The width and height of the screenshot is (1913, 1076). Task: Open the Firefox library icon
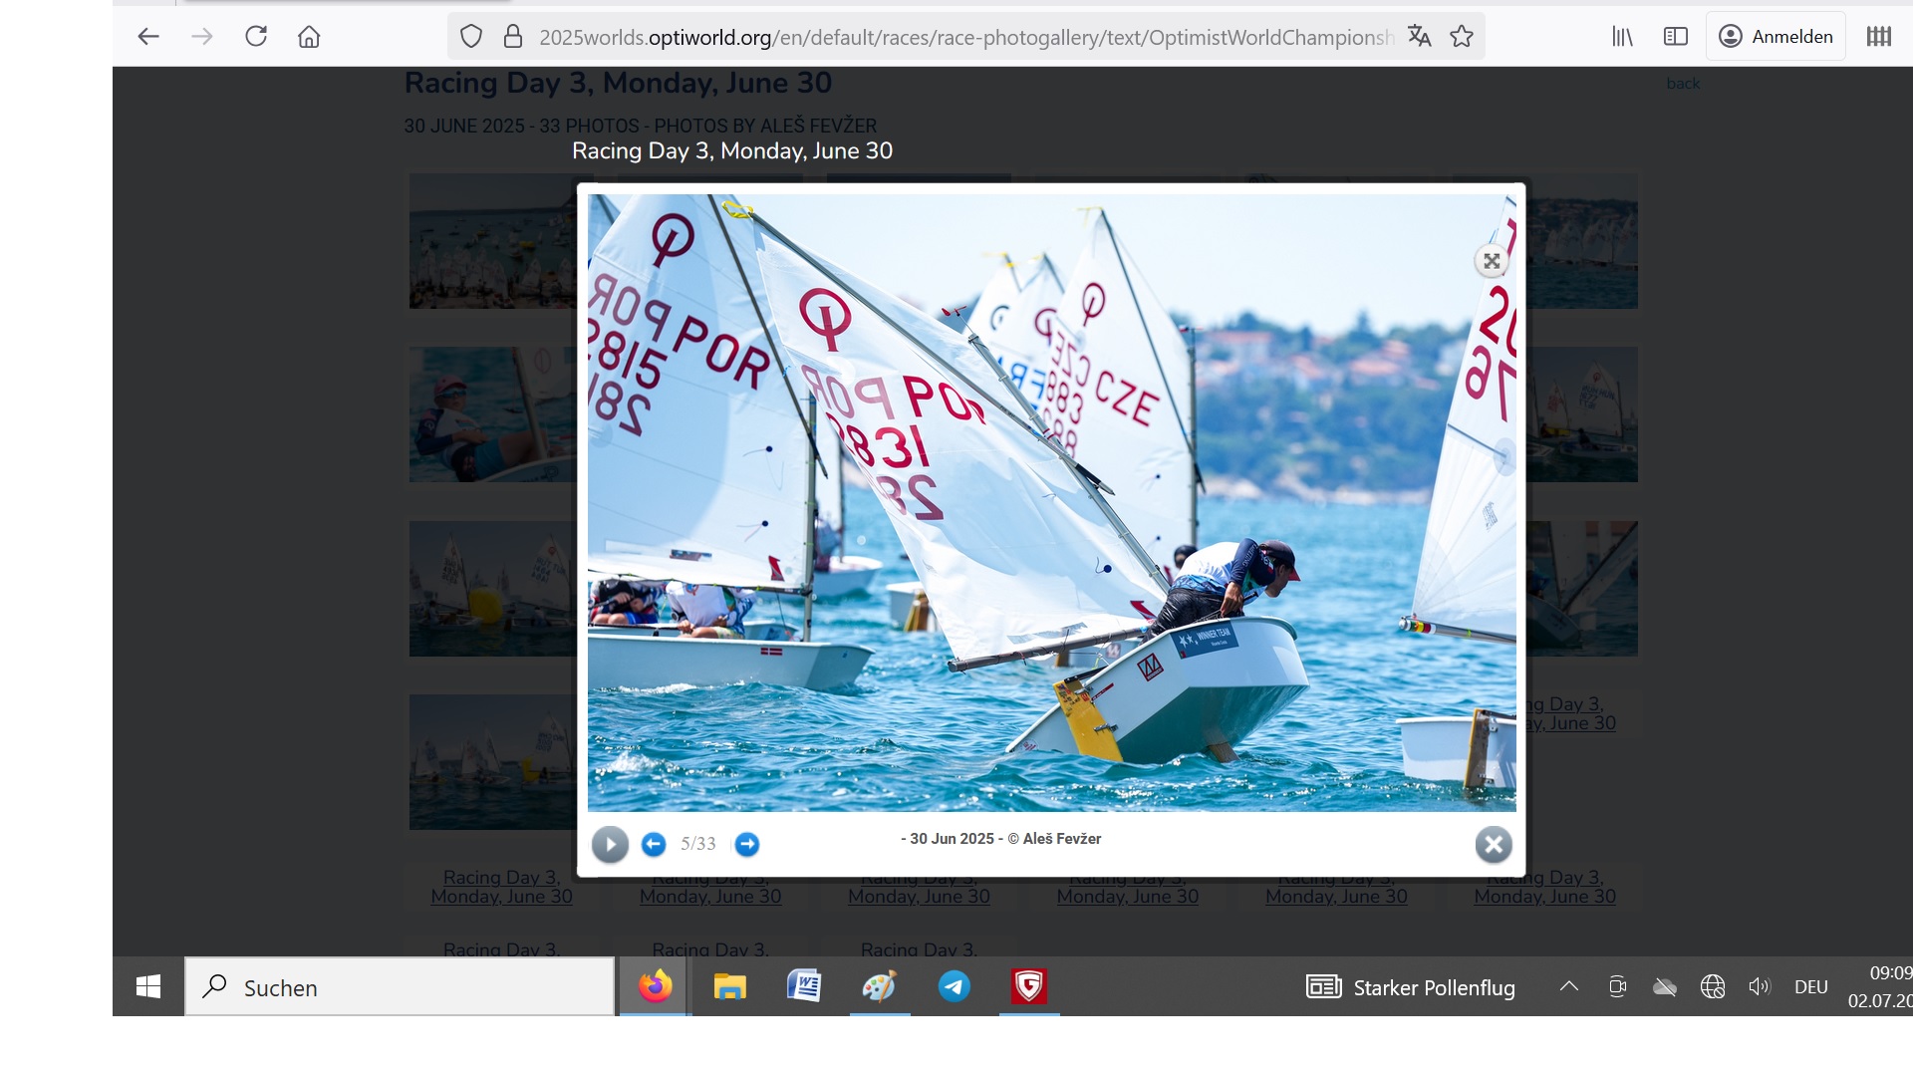coord(1622,37)
